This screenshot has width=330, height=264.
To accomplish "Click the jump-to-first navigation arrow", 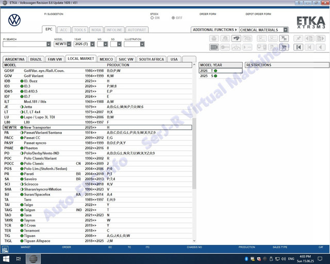I will (298, 47).
